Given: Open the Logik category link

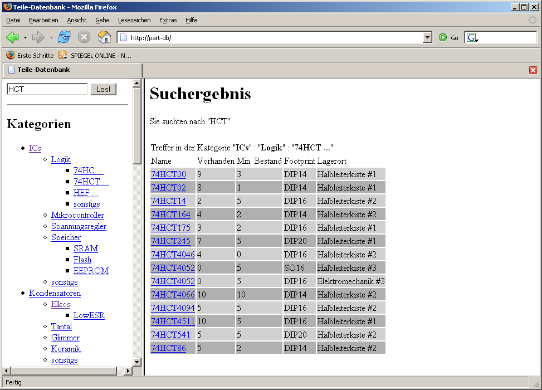Looking at the screenshot, I should pos(61,159).
